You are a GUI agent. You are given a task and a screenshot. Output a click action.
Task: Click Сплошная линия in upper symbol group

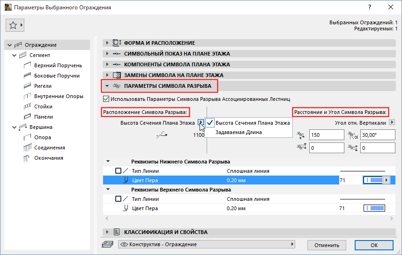tap(248, 199)
